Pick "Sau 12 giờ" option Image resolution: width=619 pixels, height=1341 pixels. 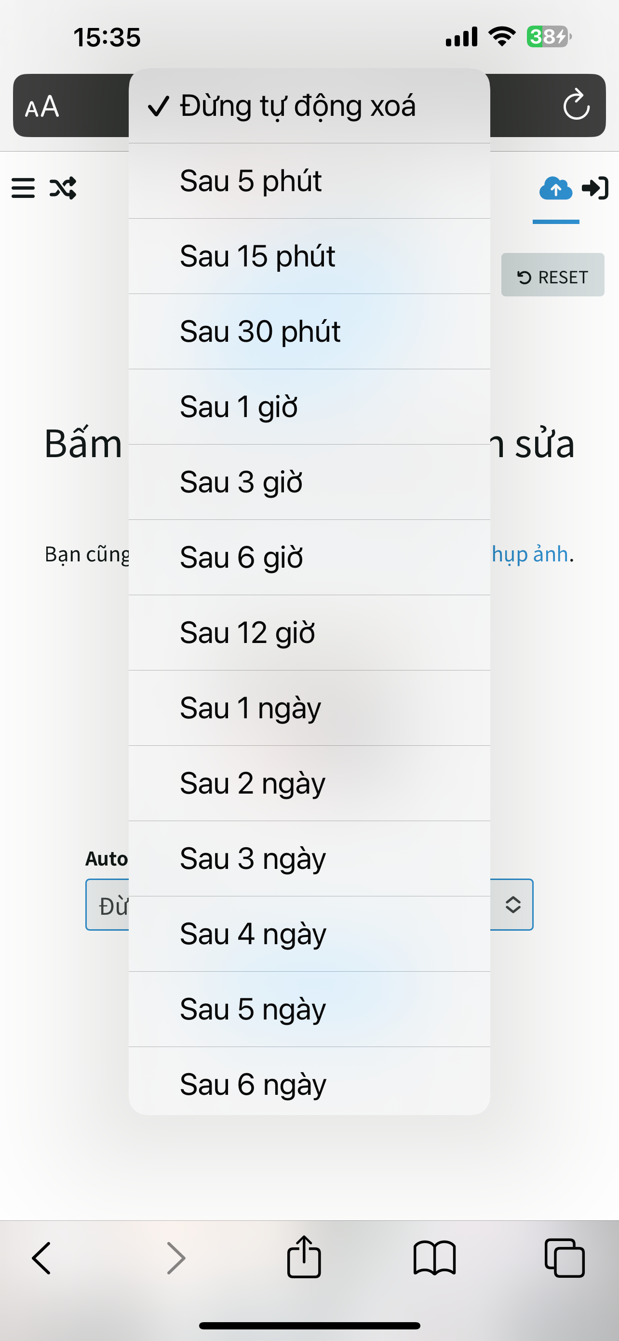click(309, 633)
